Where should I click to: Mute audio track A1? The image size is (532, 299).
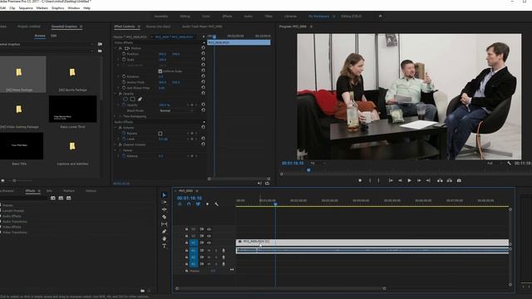(x=209, y=251)
